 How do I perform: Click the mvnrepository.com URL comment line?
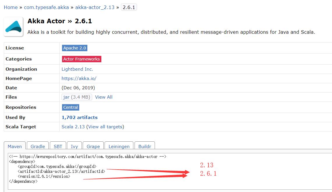(88, 157)
